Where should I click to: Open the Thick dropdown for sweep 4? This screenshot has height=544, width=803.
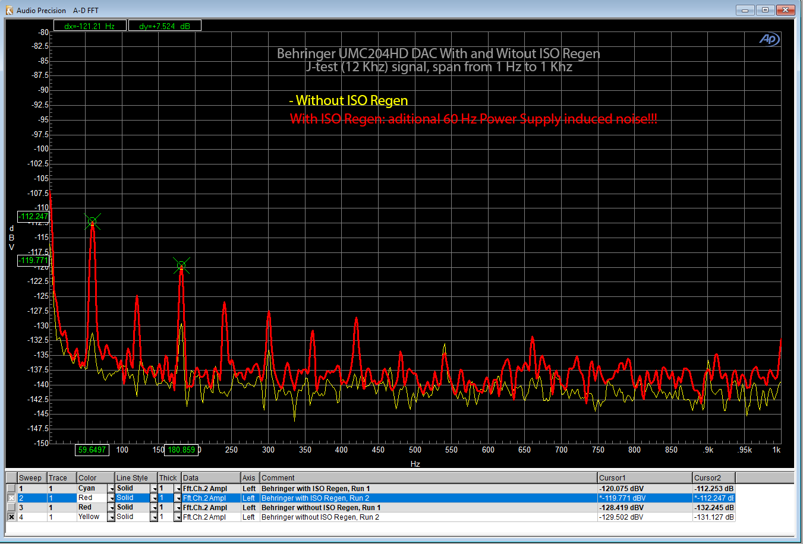[x=177, y=517]
